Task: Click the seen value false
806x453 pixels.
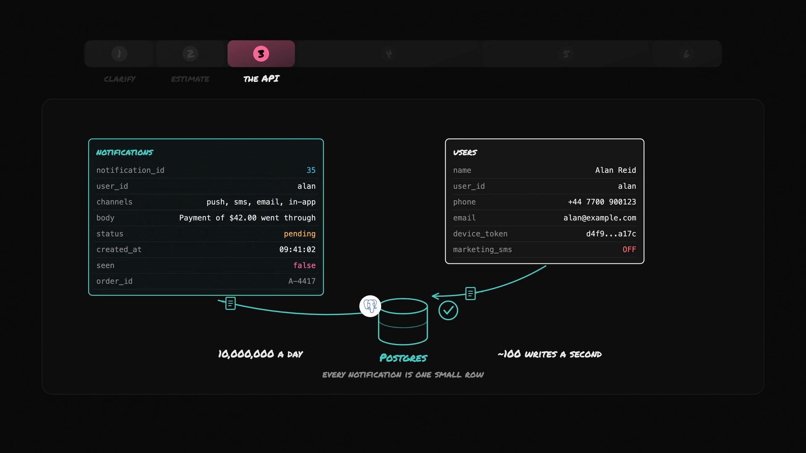Action: [x=304, y=265]
